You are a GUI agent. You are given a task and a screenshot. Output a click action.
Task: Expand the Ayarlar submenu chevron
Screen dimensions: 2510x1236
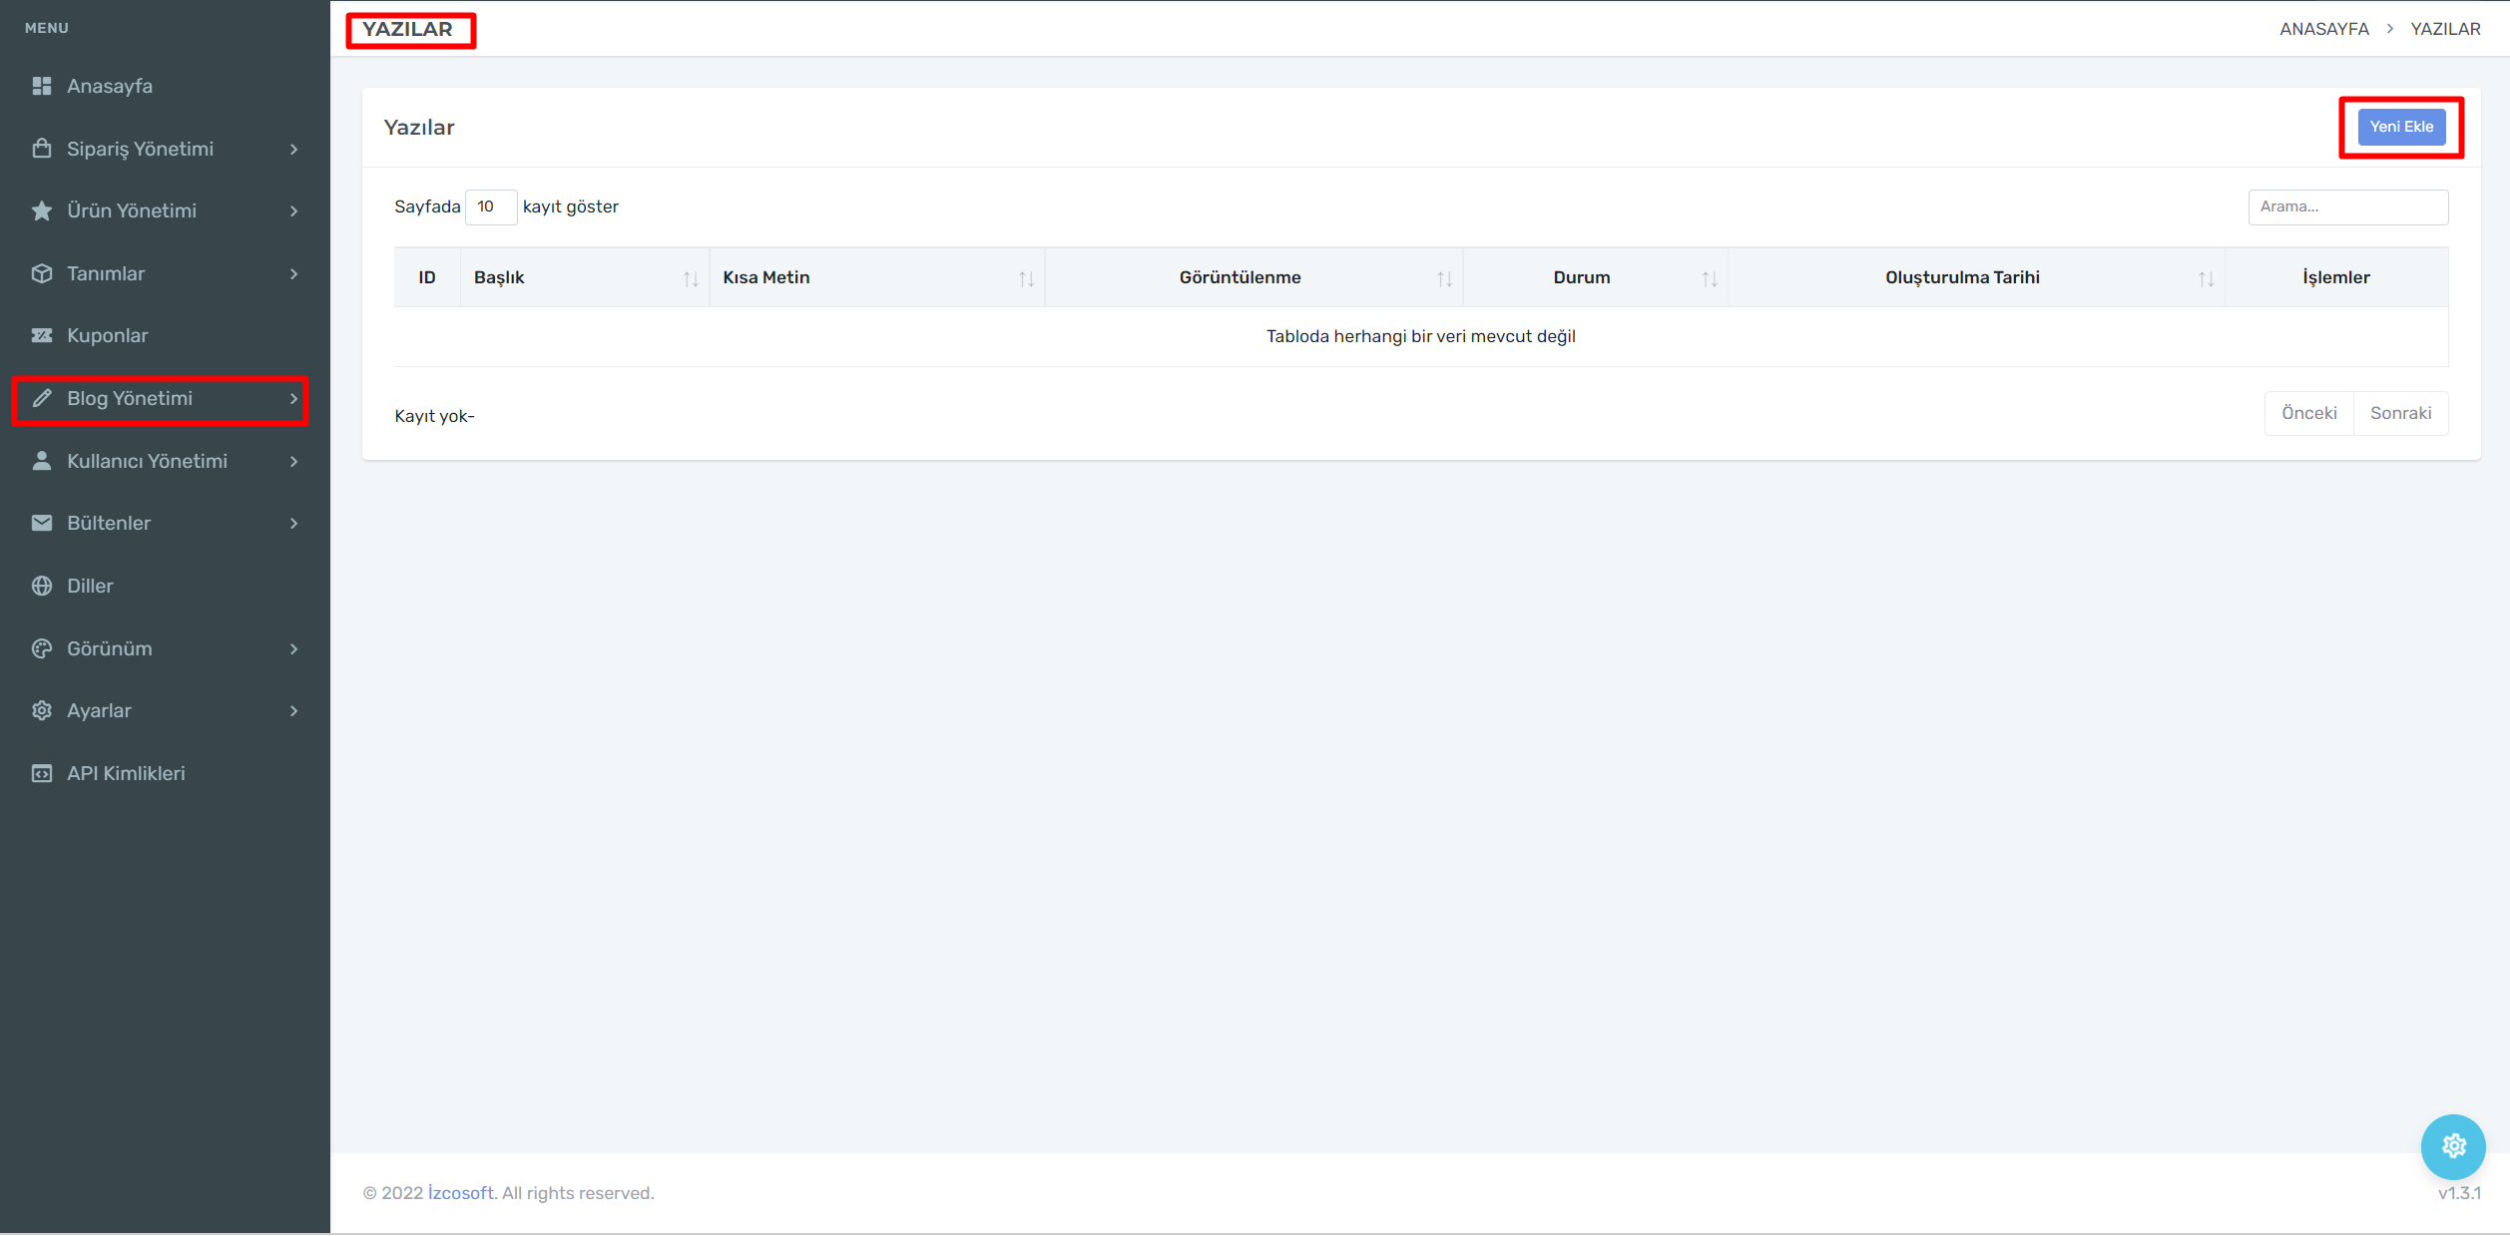click(294, 710)
